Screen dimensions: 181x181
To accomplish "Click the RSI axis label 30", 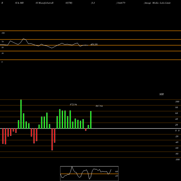I will point(3,53).
